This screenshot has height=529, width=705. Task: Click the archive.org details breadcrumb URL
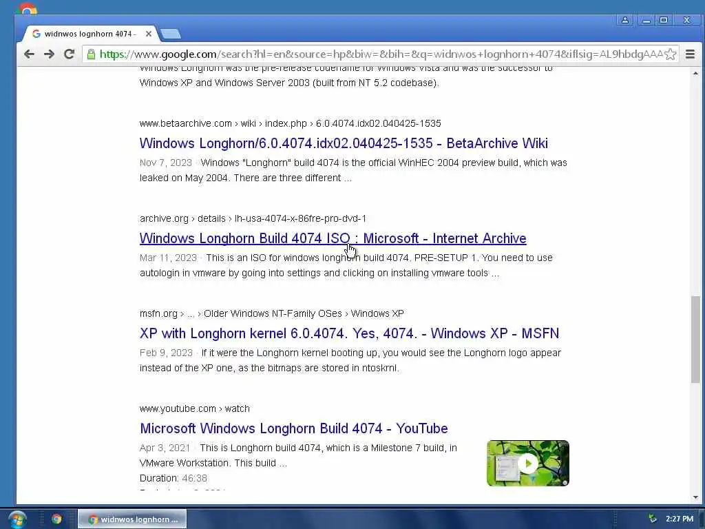click(253, 218)
